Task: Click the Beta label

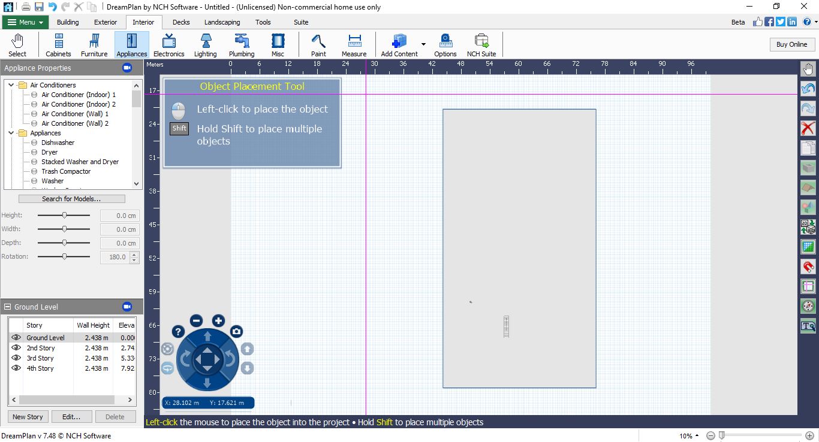Action: click(x=738, y=22)
